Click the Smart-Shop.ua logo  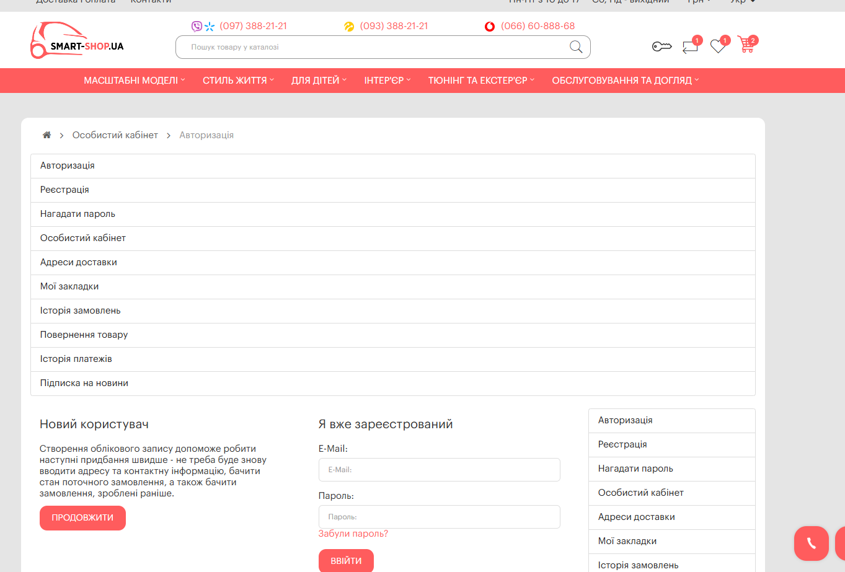coord(77,42)
